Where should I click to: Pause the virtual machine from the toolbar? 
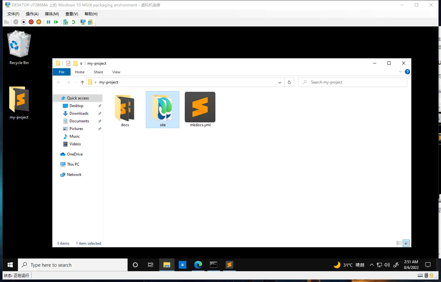(49, 22)
